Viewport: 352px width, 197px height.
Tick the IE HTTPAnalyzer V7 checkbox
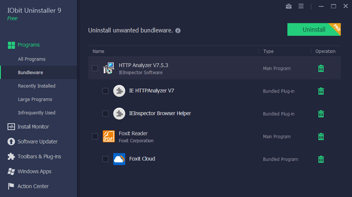pyautogui.click(x=105, y=91)
